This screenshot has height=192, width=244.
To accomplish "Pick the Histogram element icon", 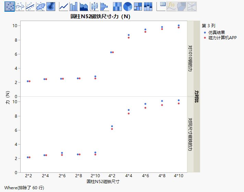I will click(x=104, y=6).
